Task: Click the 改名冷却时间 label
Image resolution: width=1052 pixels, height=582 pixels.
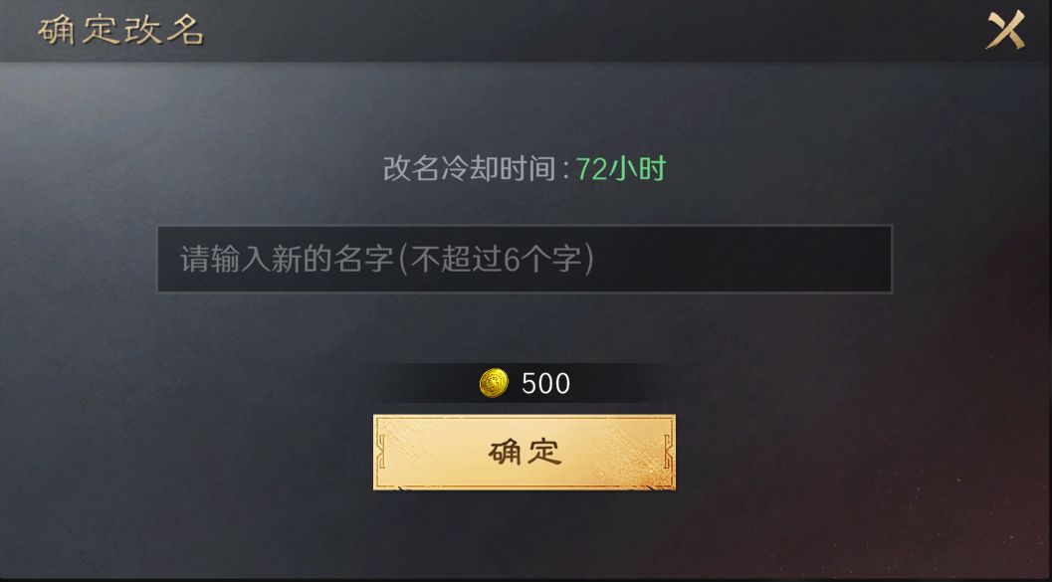Action: point(469,168)
